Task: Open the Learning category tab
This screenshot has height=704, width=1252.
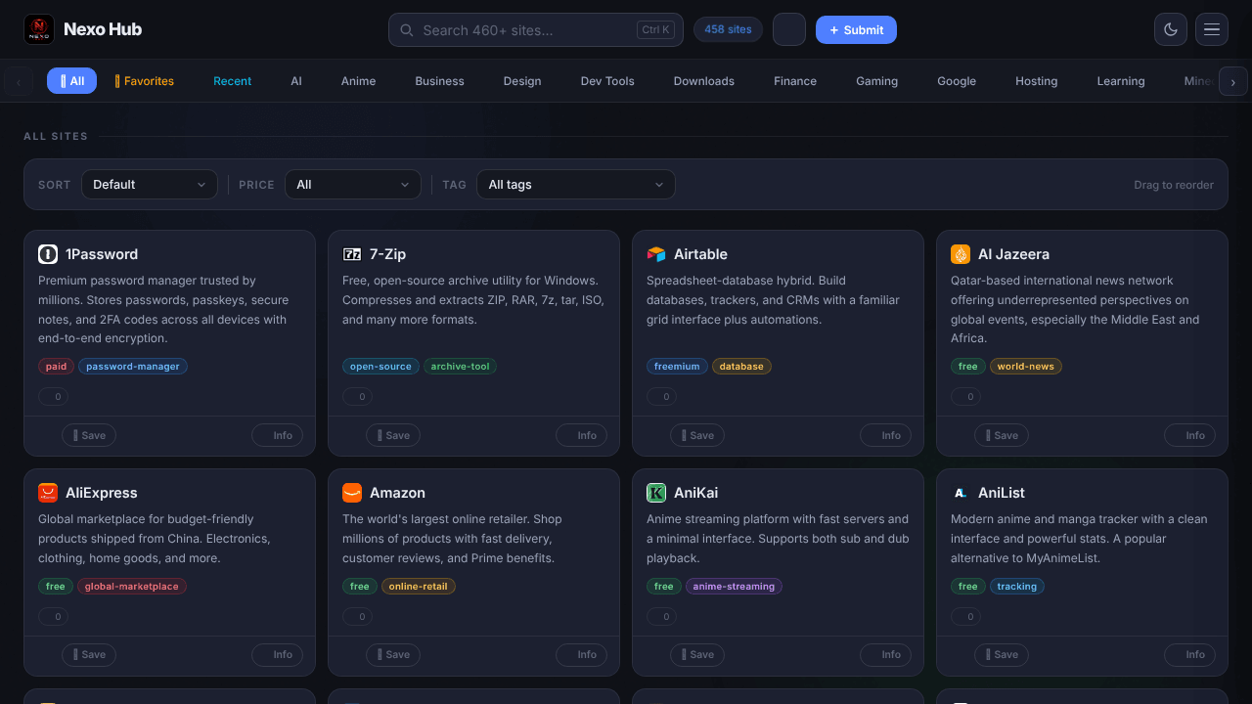Action: pyautogui.click(x=1121, y=81)
